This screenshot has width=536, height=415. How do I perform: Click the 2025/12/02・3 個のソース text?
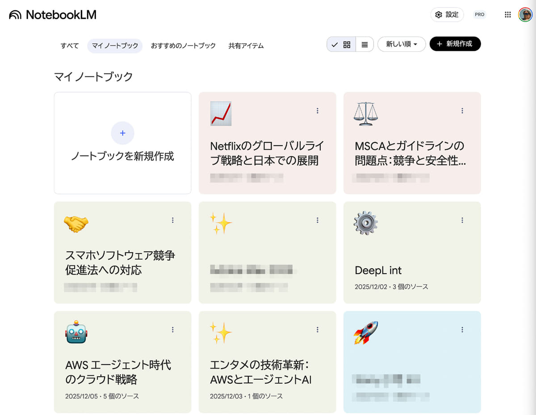(391, 287)
